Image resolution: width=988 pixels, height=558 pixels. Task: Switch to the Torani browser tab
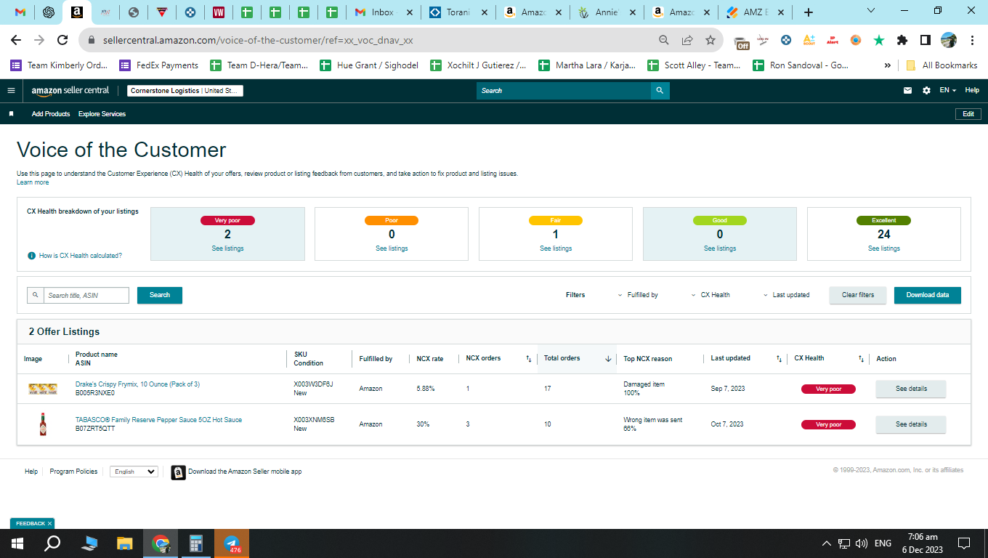click(458, 12)
